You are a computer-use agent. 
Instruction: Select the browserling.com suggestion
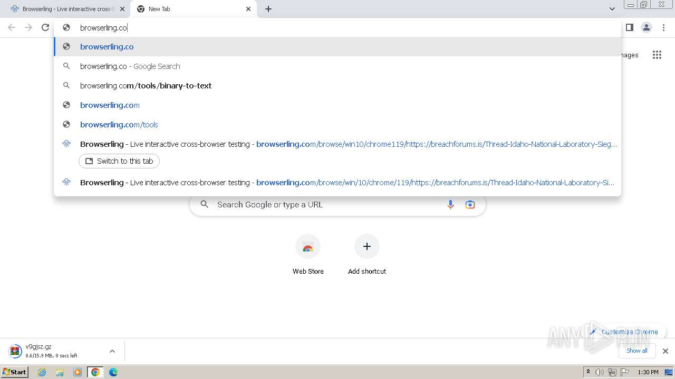click(x=337, y=105)
